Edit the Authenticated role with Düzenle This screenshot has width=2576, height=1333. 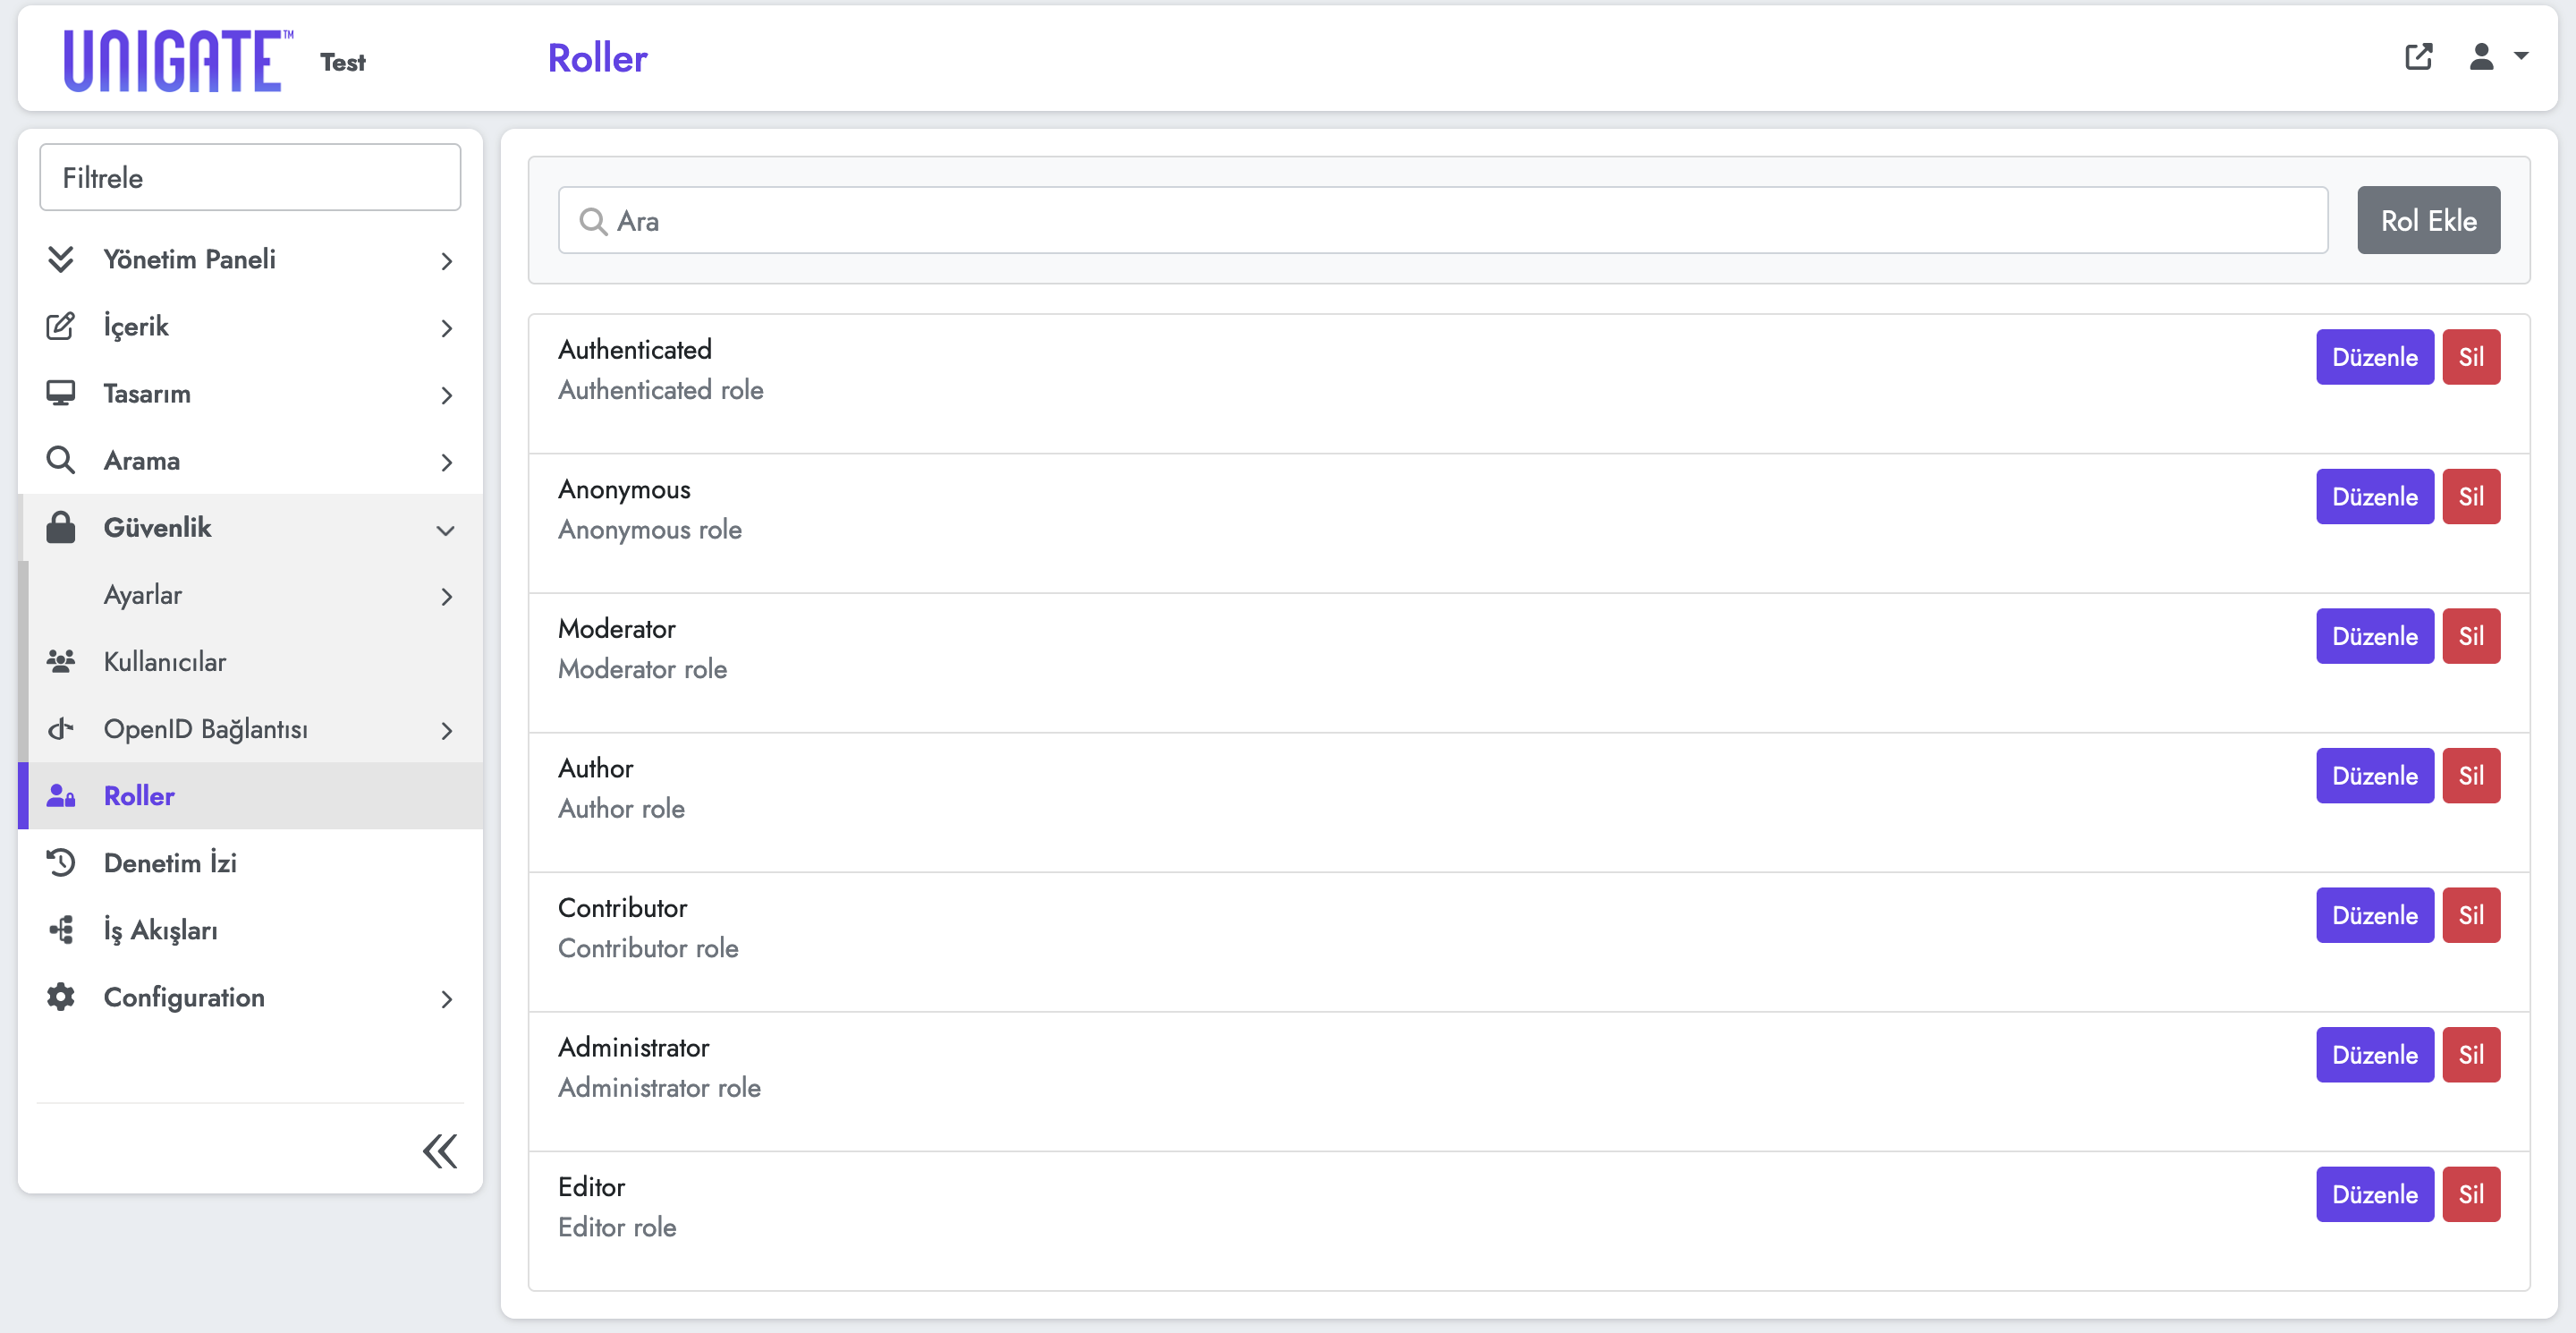2374,357
